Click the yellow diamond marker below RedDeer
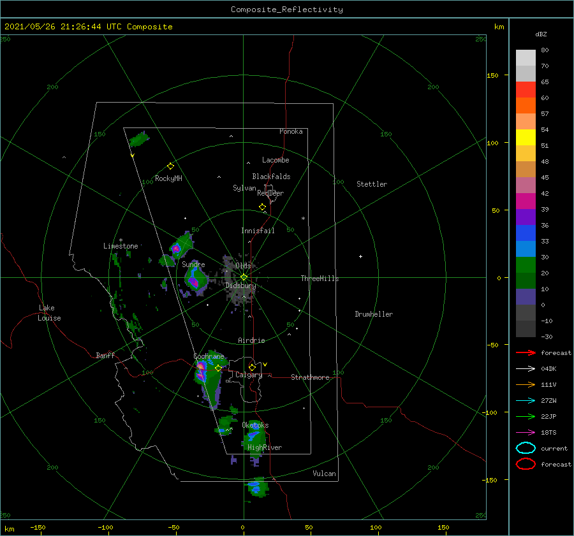The image size is (574, 536). (262, 207)
